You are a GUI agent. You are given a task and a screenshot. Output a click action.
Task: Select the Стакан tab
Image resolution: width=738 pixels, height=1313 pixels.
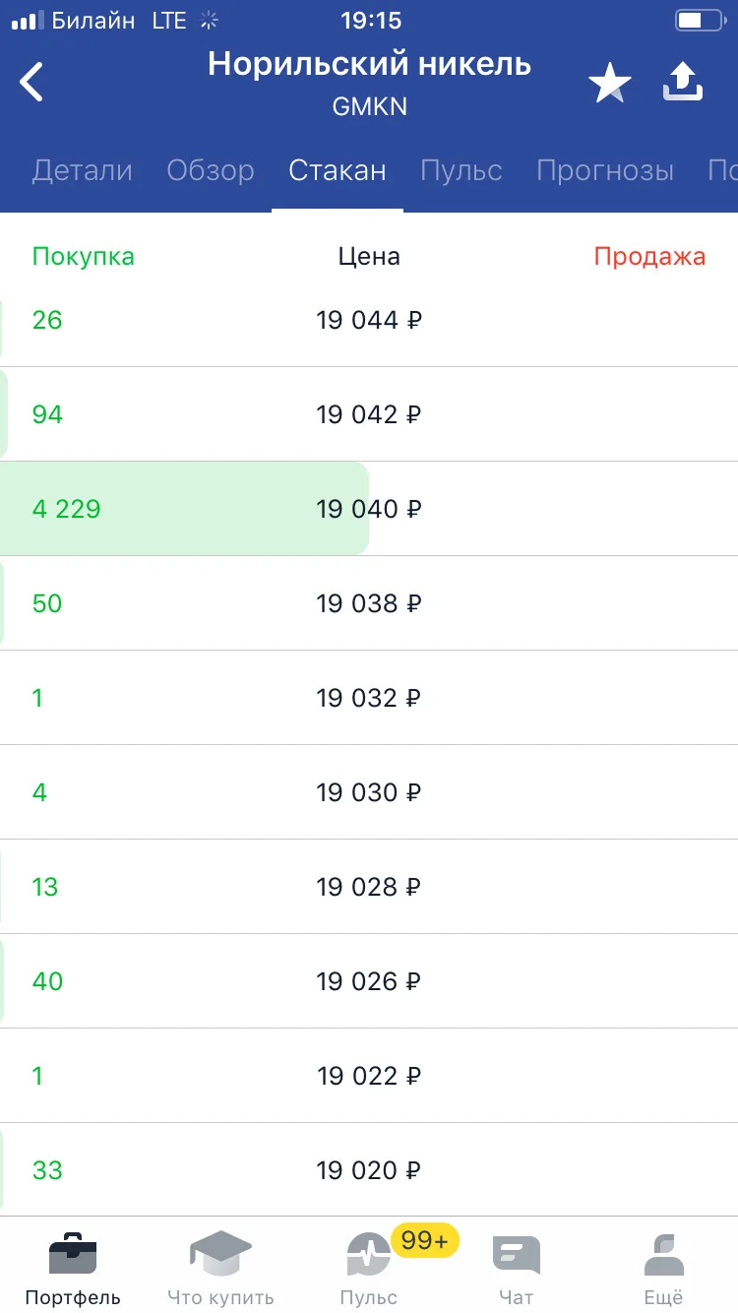pyautogui.click(x=338, y=170)
